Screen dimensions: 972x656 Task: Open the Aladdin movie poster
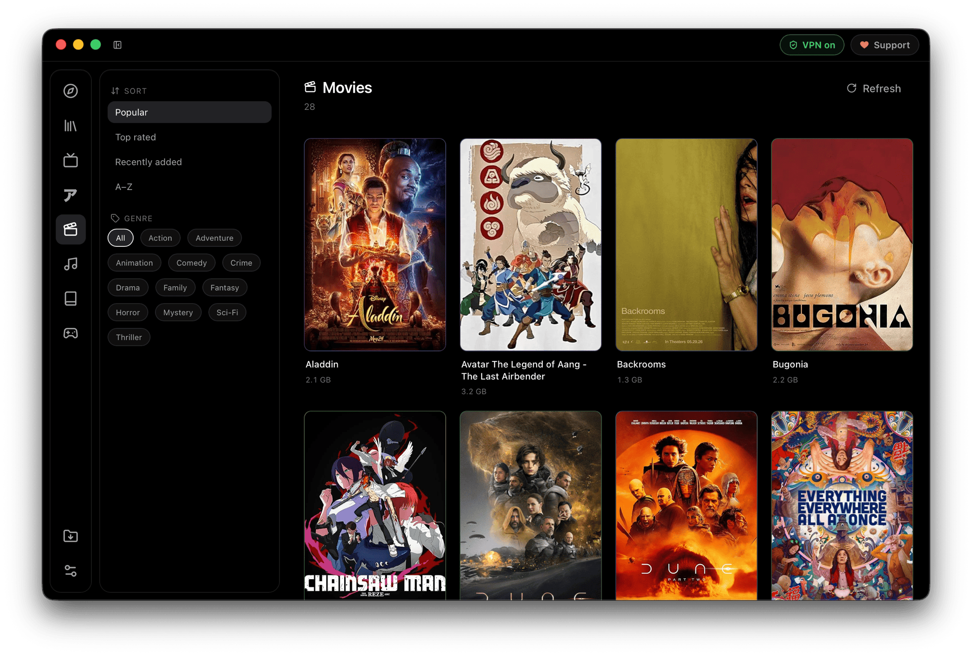tap(375, 244)
